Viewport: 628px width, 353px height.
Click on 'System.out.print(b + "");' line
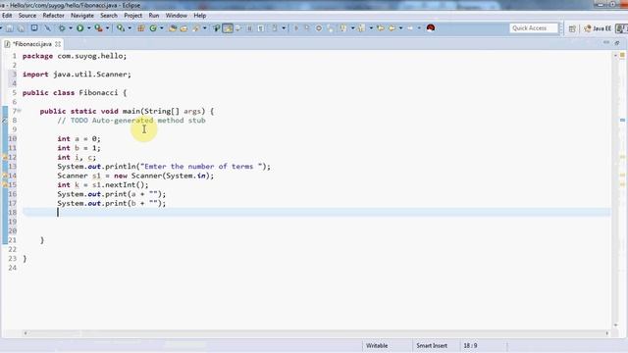(x=111, y=203)
